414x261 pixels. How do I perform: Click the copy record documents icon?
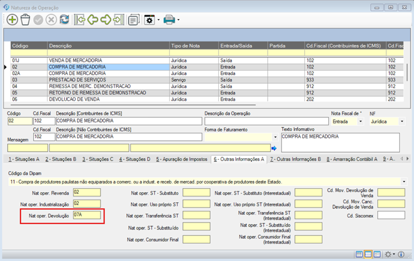tap(133, 20)
